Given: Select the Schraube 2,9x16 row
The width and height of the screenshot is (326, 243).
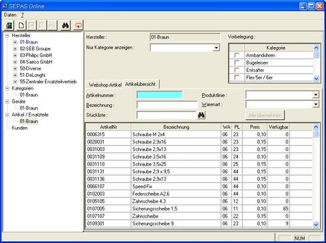Looking at the screenshot, I should pyautogui.click(x=199, y=142).
